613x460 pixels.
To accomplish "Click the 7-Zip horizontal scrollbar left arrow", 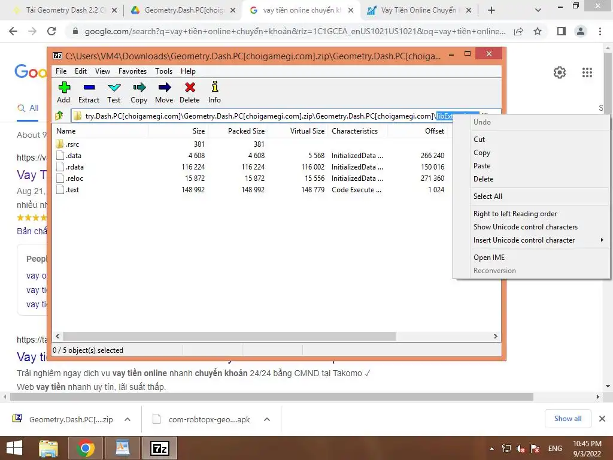I will 58,337.
